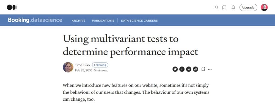Save story with bookmark plus icon
The image size is (275, 111).
point(203,69)
